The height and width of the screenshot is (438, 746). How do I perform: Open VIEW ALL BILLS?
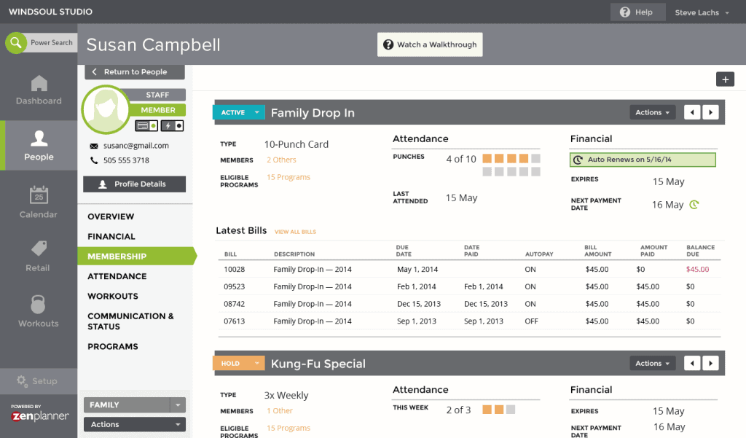(x=295, y=231)
